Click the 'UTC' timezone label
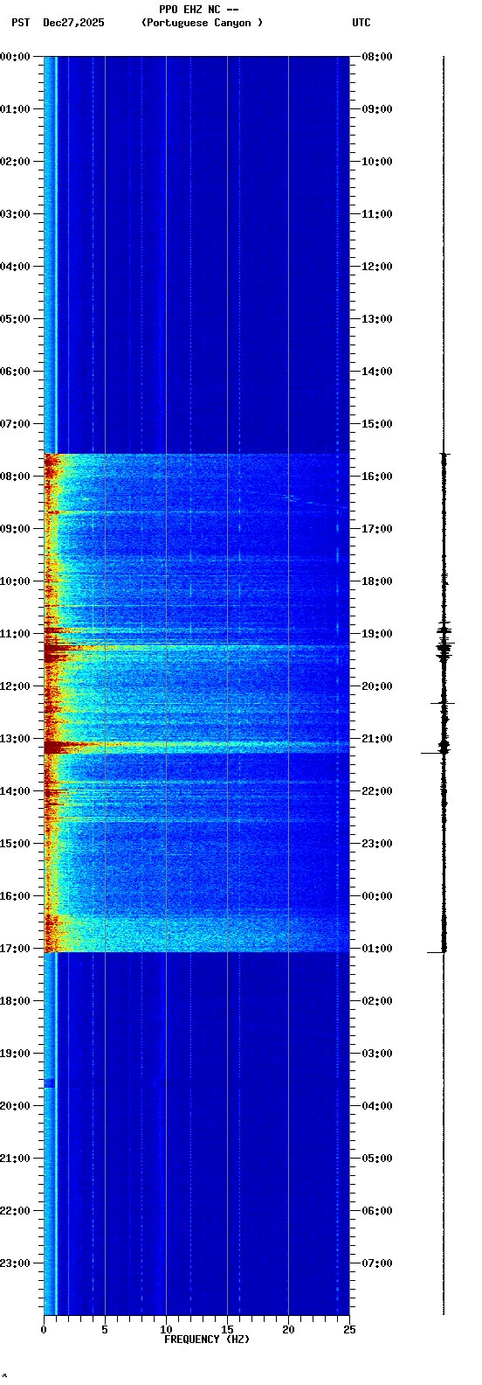 point(361,23)
